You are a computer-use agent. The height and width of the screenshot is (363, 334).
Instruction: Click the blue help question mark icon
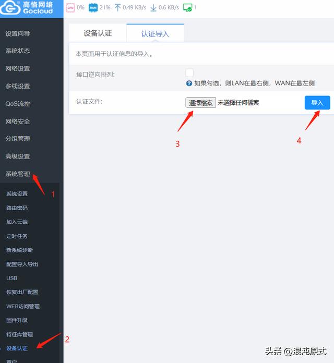coord(189,83)
